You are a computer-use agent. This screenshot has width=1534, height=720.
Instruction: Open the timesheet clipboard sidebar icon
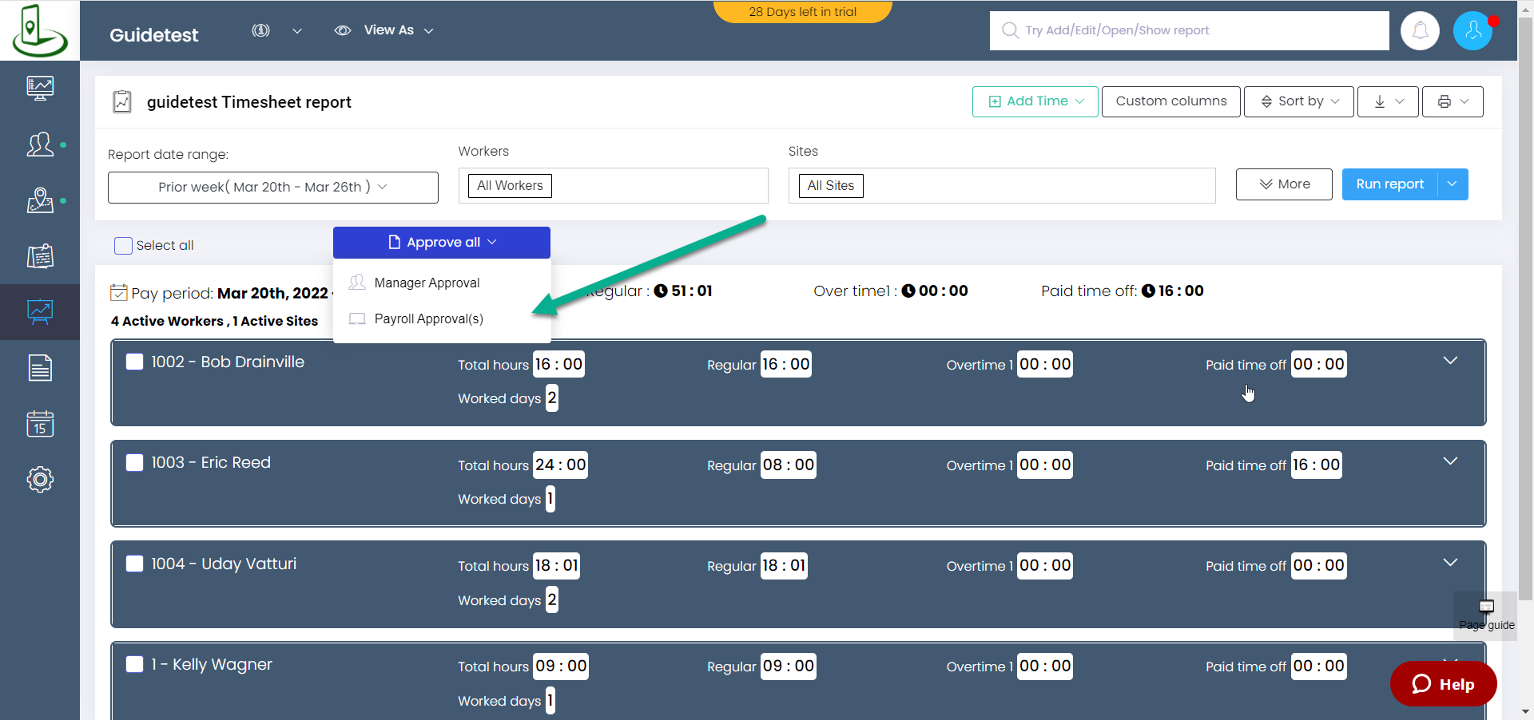pyautogui.click(x=40, y=256)
